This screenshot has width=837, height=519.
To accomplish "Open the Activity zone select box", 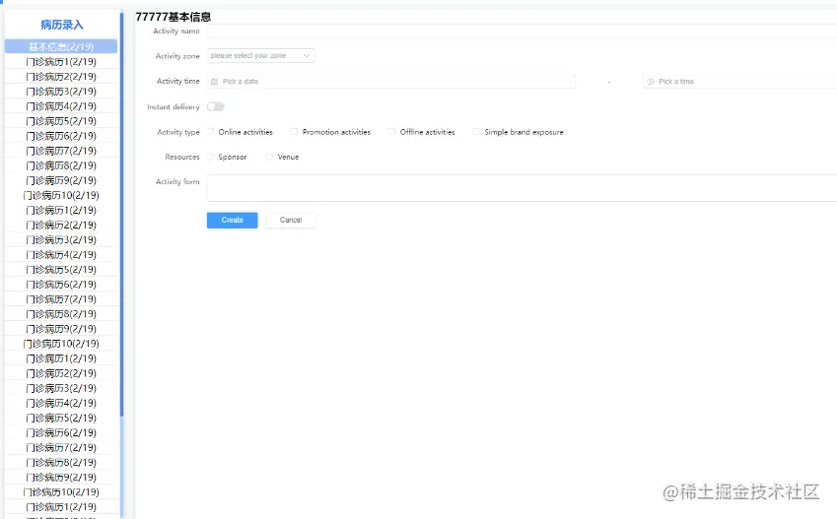I will point(260,55).
